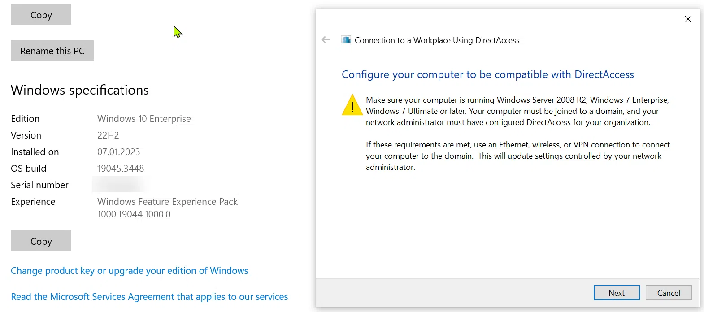This screenshot has width=704, height=312.
Task: Select install date 07.01.2023
Action: [119, 152]
